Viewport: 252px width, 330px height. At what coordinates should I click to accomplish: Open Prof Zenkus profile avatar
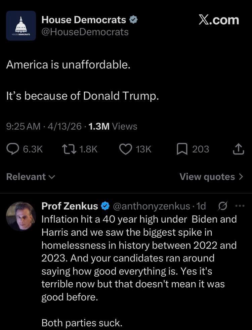pyautogui.click(x=21, y=216)
